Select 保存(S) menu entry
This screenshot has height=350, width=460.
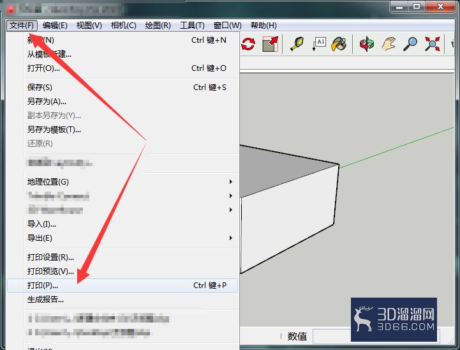point(122,88)
